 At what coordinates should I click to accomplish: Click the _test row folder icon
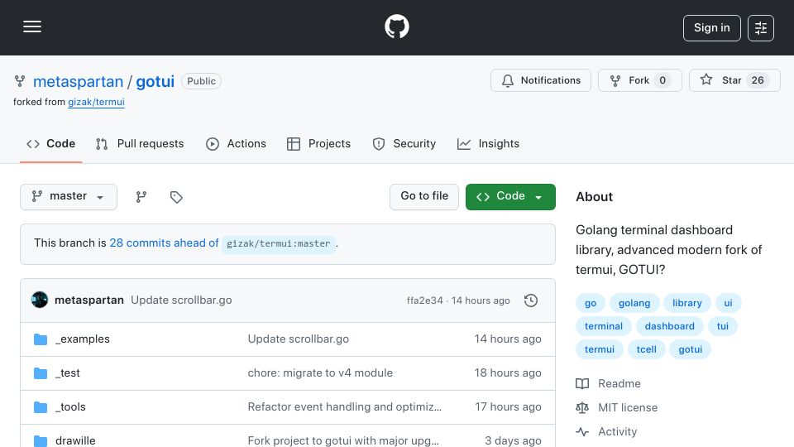41,373
